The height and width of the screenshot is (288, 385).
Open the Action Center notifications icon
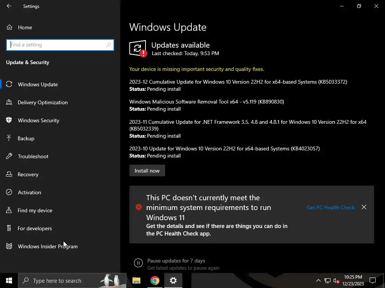point(373,280)
